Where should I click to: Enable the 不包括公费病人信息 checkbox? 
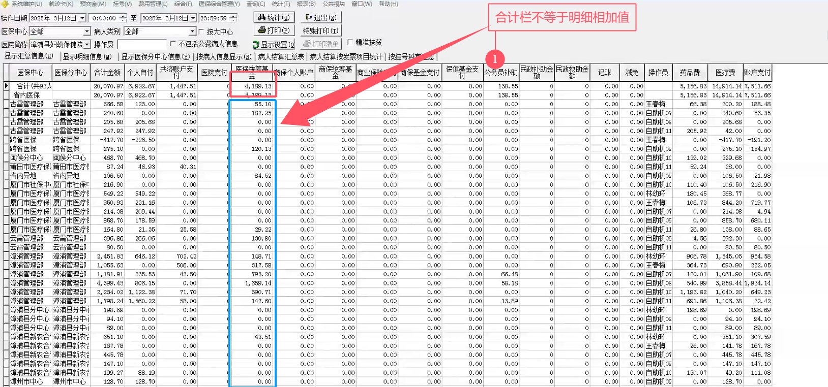(173, 44)
